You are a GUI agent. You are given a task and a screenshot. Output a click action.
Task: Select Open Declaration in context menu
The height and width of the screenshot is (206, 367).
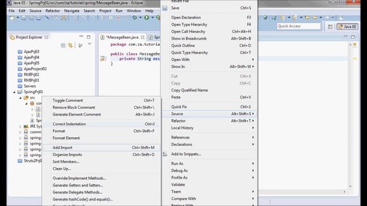(209, 18)
